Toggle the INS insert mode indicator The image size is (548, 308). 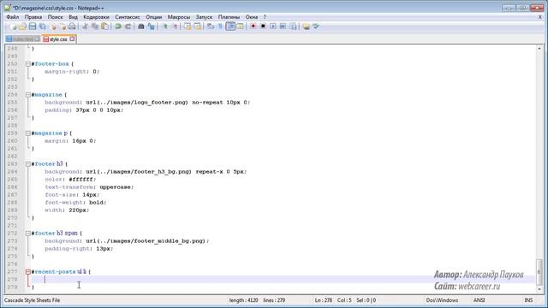tap(528, 300)
